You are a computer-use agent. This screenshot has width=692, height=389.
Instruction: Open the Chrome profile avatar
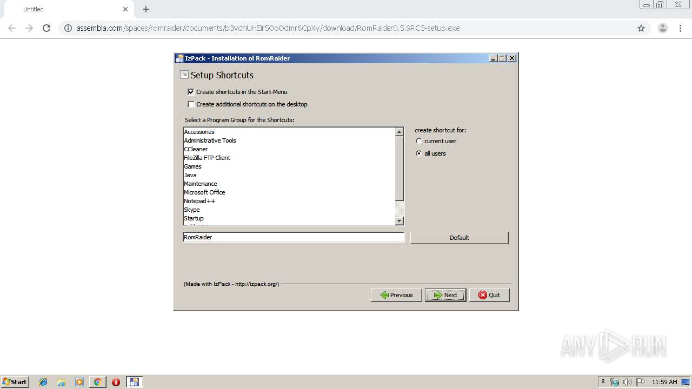(x=663, y=28)
